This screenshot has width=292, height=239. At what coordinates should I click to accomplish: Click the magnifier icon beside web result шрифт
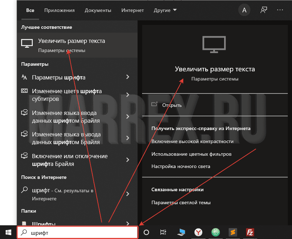[24, 190]
